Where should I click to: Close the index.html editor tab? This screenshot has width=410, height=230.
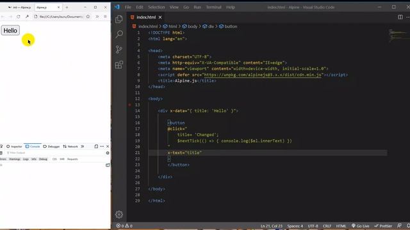(x=160, y=17)
